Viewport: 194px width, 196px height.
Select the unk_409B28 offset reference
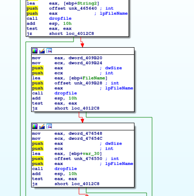[x=88, y=83]
